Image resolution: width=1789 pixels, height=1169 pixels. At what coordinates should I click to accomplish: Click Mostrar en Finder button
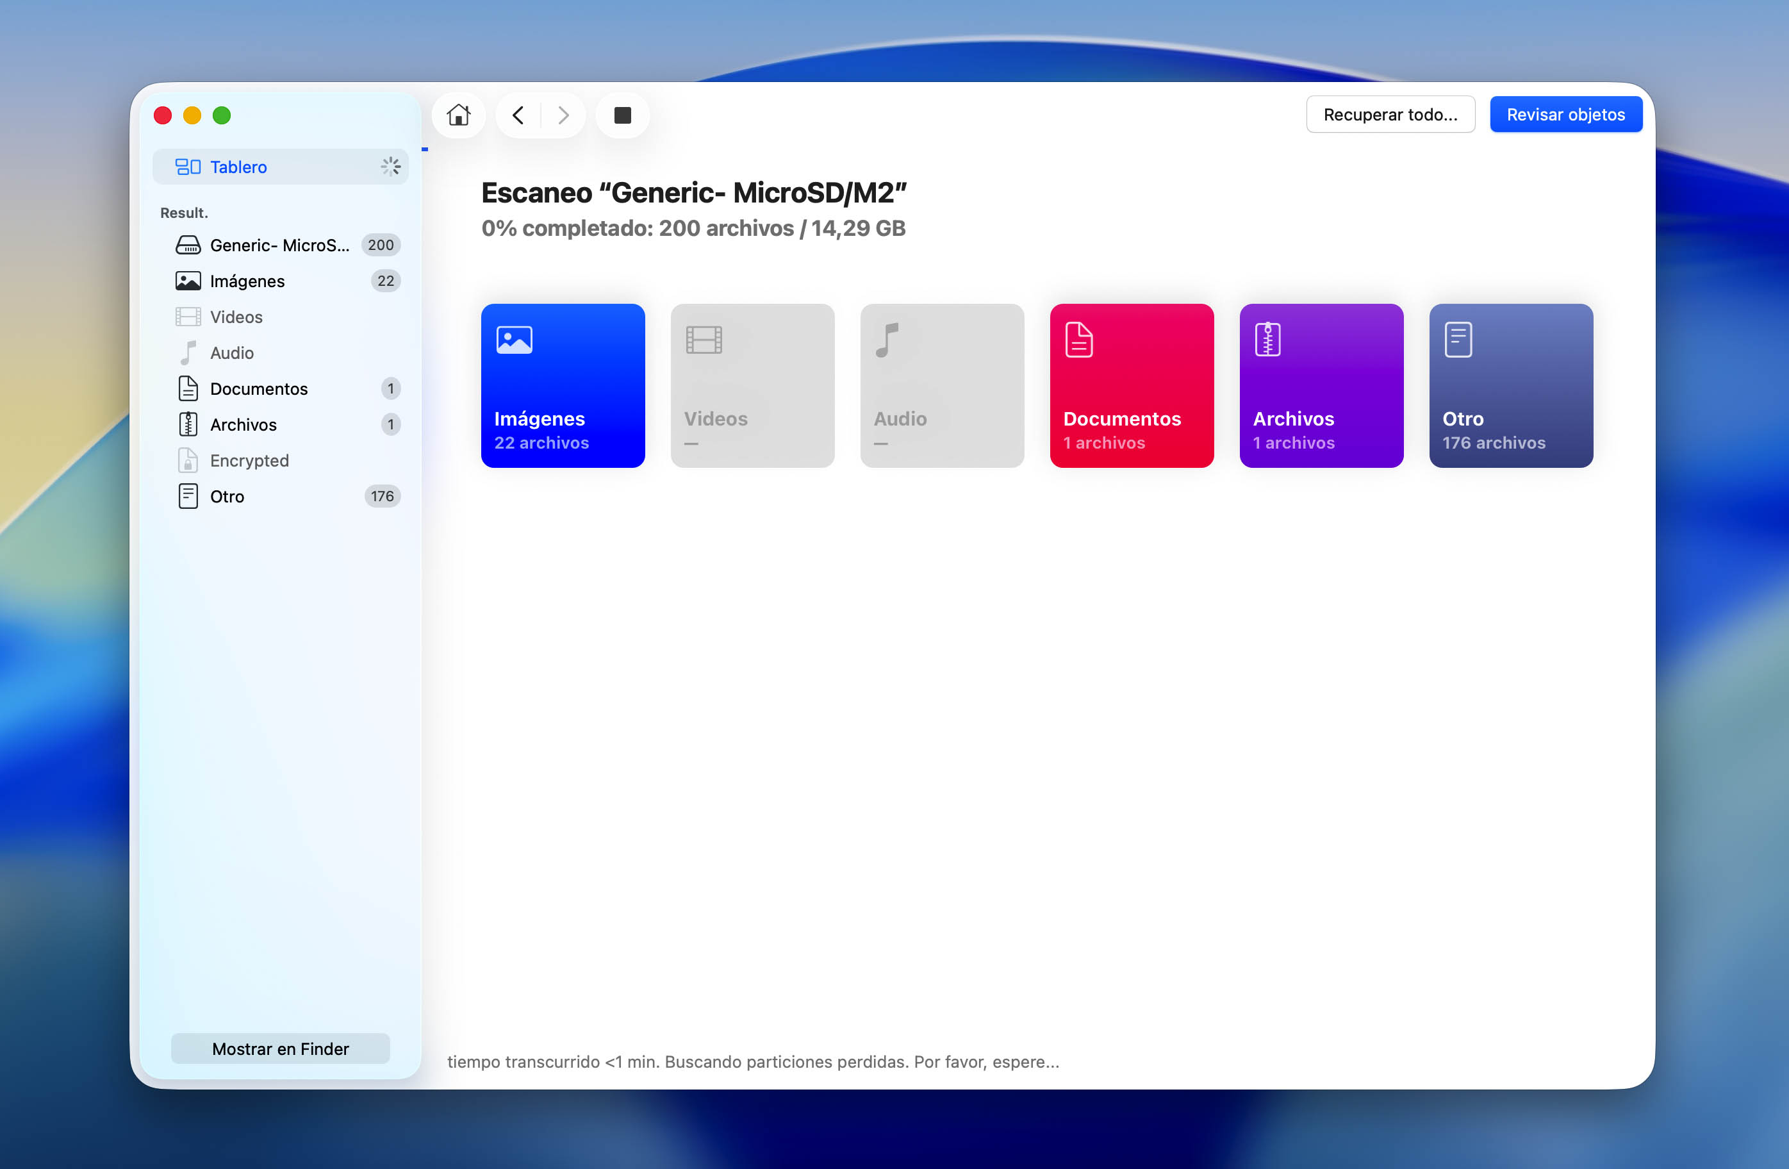(x=281, y=1048)
